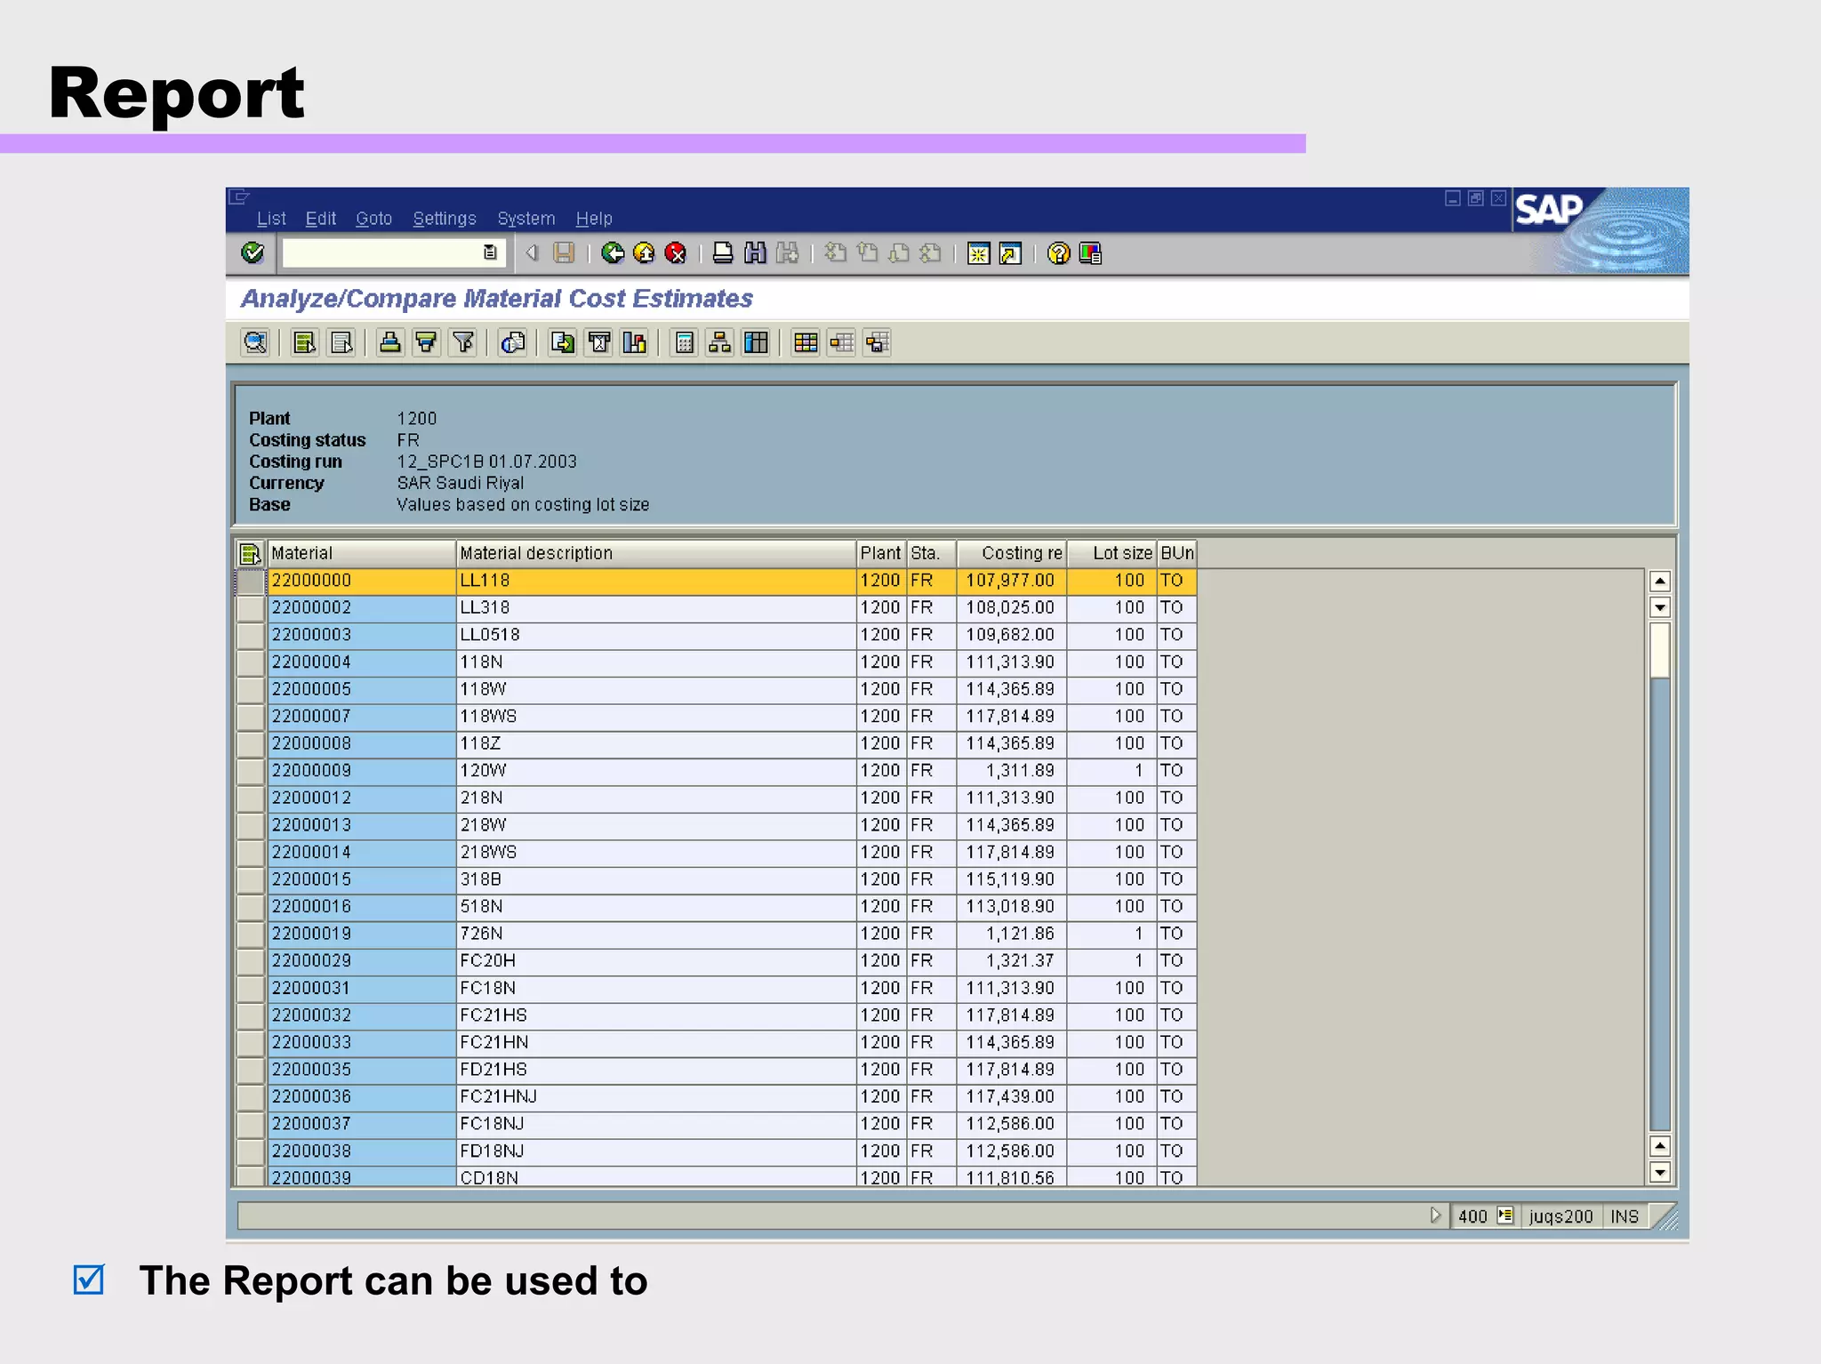Click the Last Page icon
Viewport: 1821px width, 1364px height.
click(x=930, y=253)
